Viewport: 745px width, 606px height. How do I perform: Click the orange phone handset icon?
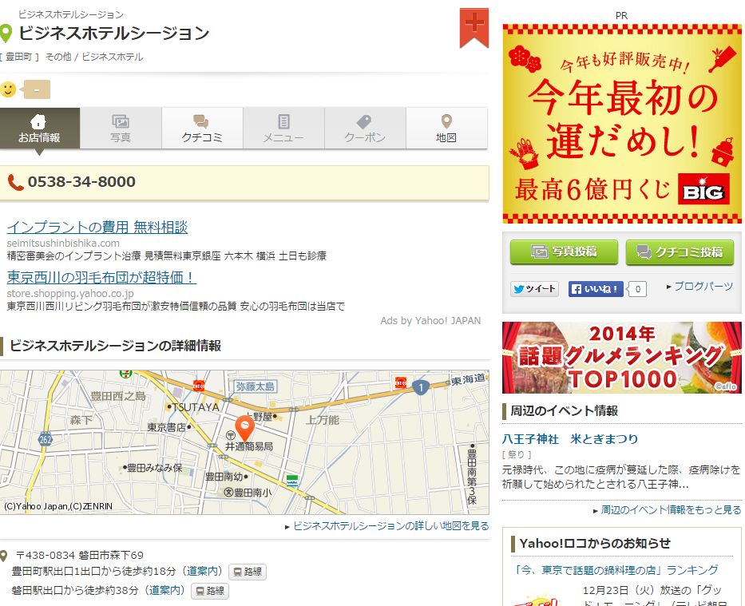(15, 182)
